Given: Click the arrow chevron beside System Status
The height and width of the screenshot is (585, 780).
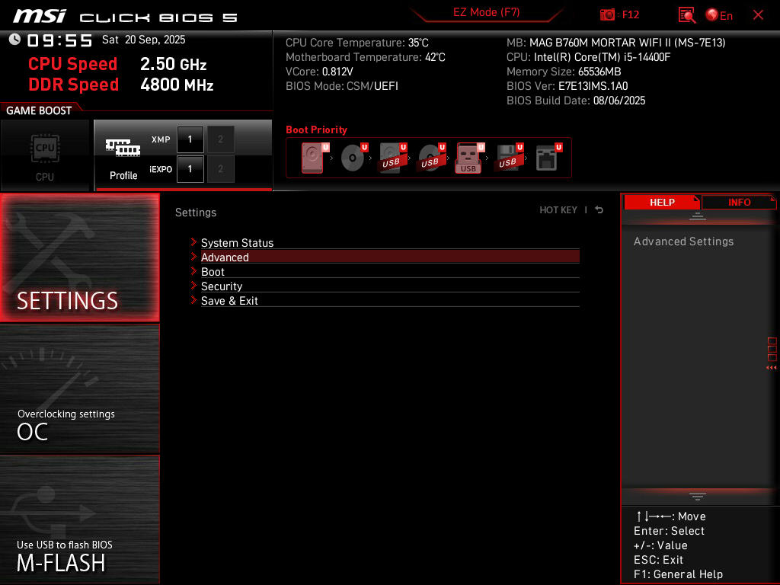Looking at the screenshot, I should coord(193,241).
